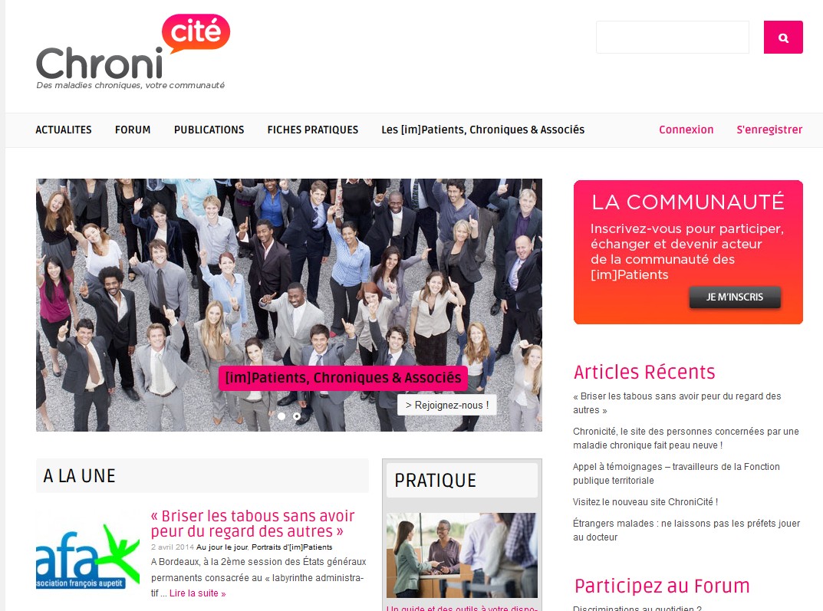This screenshot has width=823, height=611.
Task: Open the ACTUALITES menu item
Action: click(x=64, y=130)
